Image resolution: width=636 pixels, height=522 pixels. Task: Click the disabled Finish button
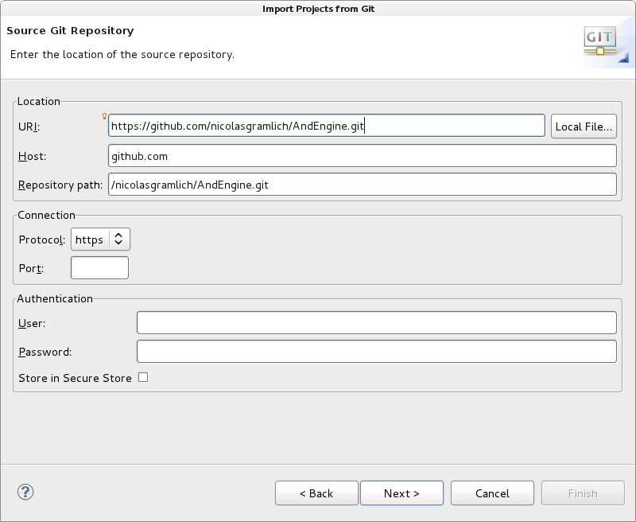tap(583, 493)
